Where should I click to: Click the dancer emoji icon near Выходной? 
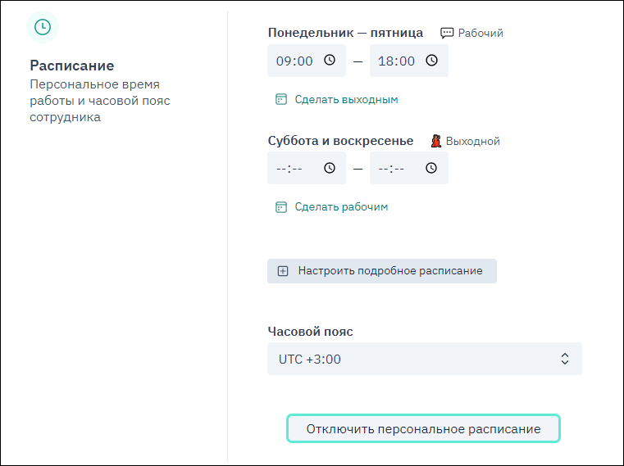click(436, 141)
